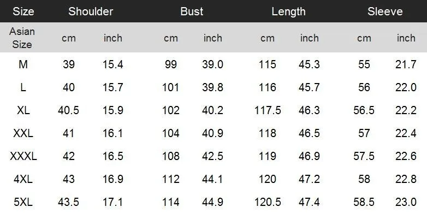
Task: Select the XL size row label
Action: coord(23,110)
